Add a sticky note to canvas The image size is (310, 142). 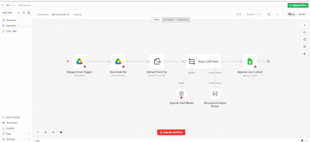(305, 39)
